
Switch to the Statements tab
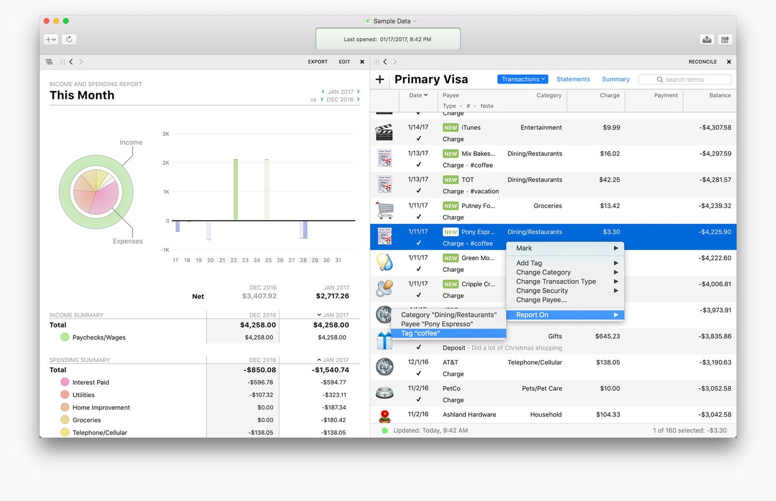(x=573, y=79)
